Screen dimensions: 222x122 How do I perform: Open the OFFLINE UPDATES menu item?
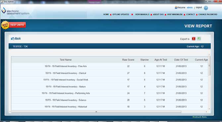(121, 14)
